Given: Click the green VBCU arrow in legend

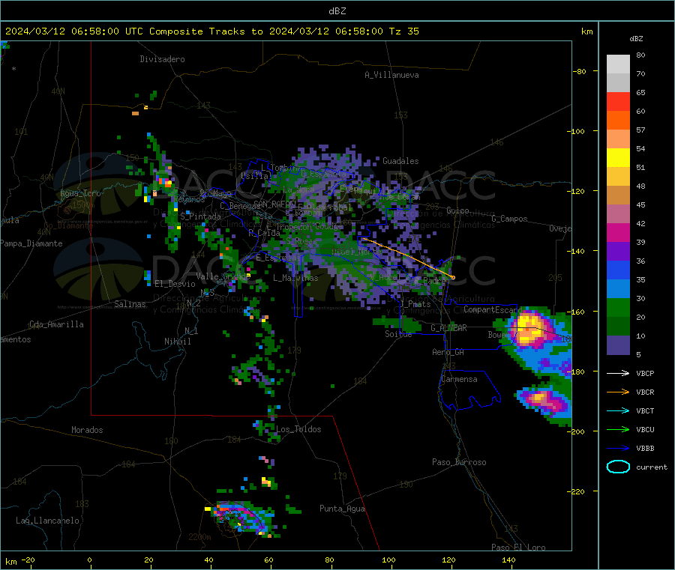Looking at the screenshot, I should click(618, 429).
